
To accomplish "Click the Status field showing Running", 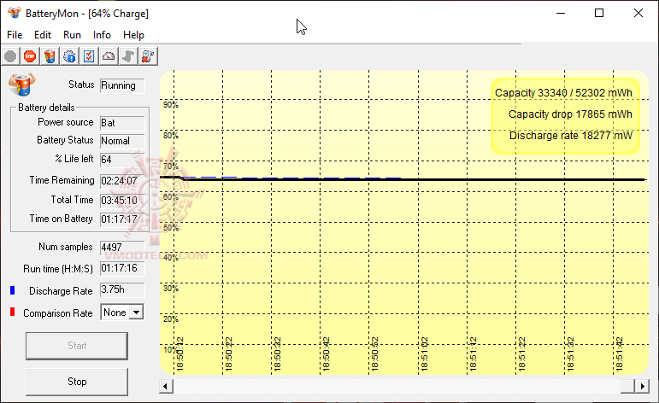I will [x=122, y=85].
